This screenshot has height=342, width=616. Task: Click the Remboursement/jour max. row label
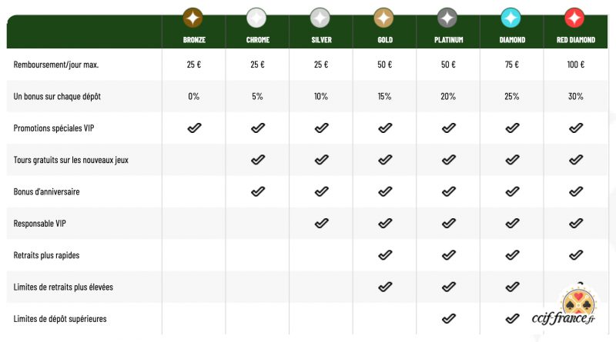55,65
